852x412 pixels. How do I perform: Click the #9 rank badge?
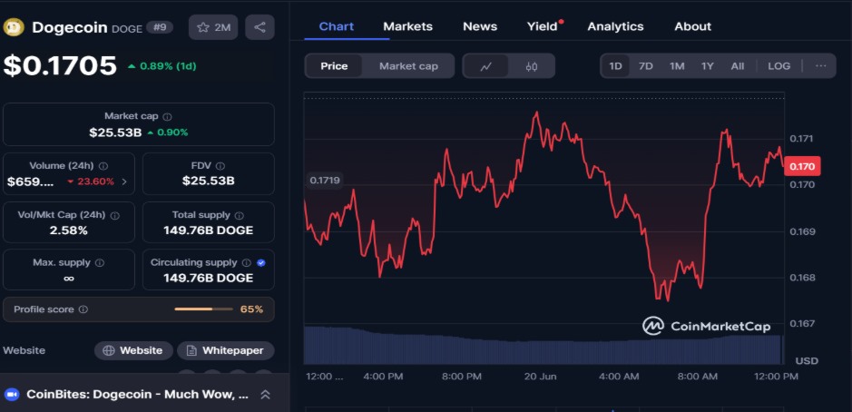tap(160, 26)
